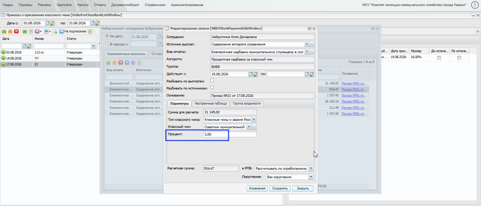Click the export document icon with green arrow
Viewport: 481px width, 206px height.
click(55, 31)
